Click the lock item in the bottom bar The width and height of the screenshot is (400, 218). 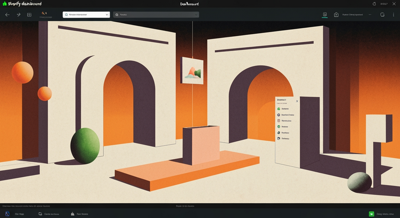click(79, 214)
